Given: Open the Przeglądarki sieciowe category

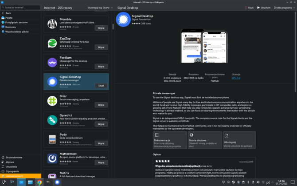Looking at the screenshot, I should (20, 22).
